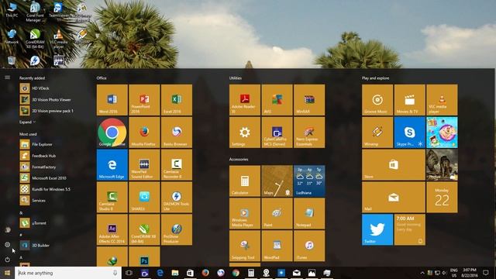This screenshot has height=279, width=496.
Task: Open the Baidu Browser tile
Action: (x=177, y=133)
